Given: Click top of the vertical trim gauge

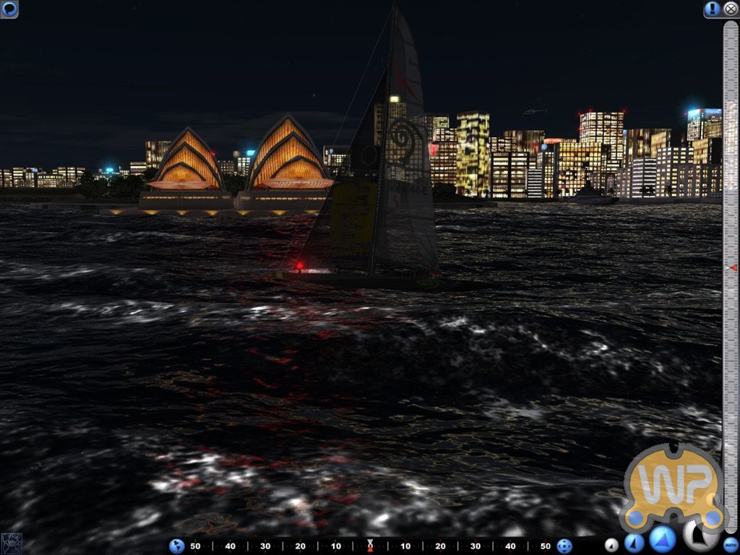Looking at the screenshot, I should 731,29.
